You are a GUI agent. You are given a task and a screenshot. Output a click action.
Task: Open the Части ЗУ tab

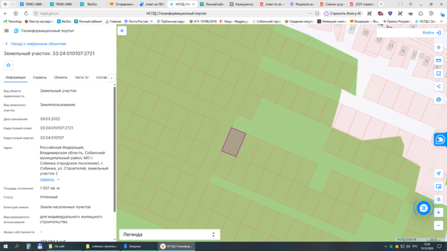click(x=82, y=78)
